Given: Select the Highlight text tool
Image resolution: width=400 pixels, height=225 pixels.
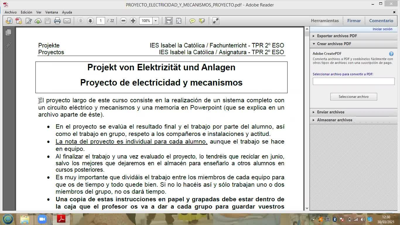Looking at the screenshot, I should pos(202,21).
